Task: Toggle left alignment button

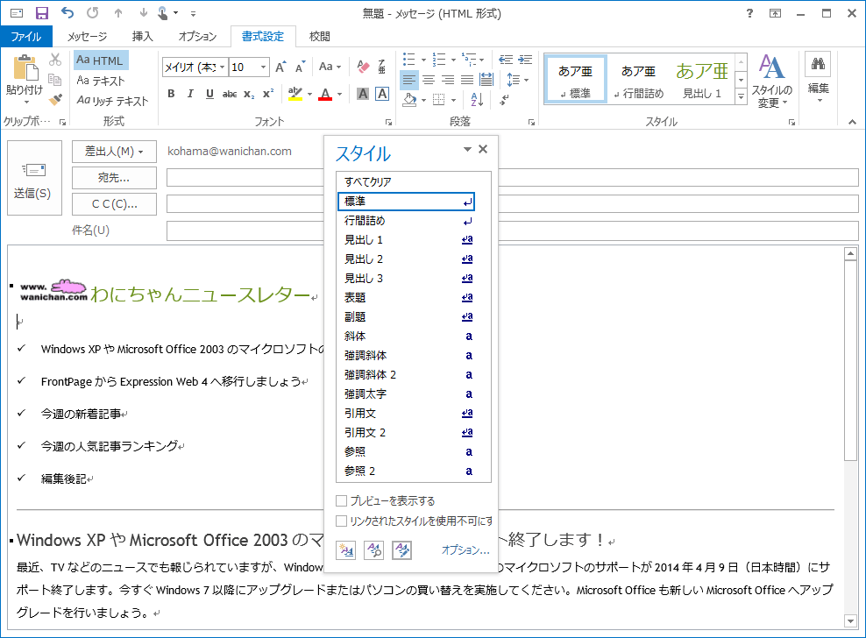Action: 408,80
